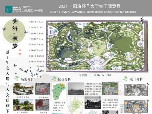Screen dimensions: 152x114
Task: Click map marker 12 on the central lawn
Action: point(99,46)
